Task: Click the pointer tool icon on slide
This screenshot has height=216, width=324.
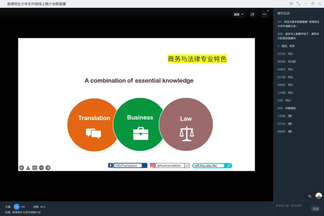Action: click(x=28, y=168)
